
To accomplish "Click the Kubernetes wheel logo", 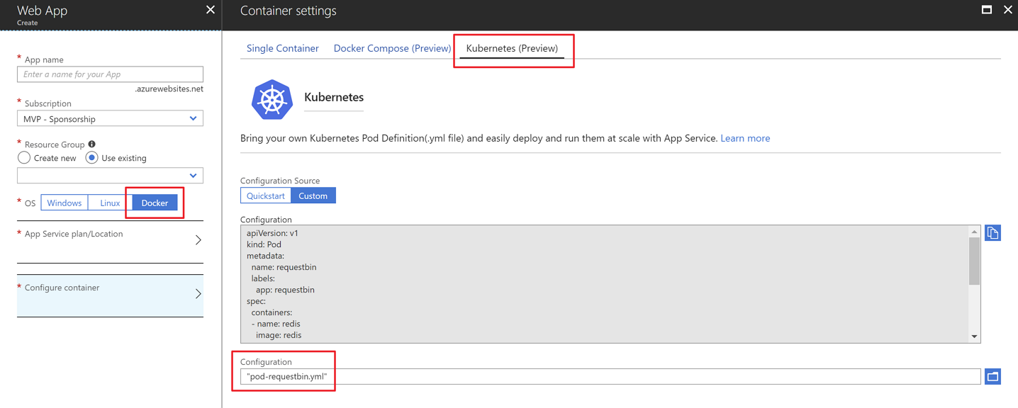I will click(x=272, y=100).
